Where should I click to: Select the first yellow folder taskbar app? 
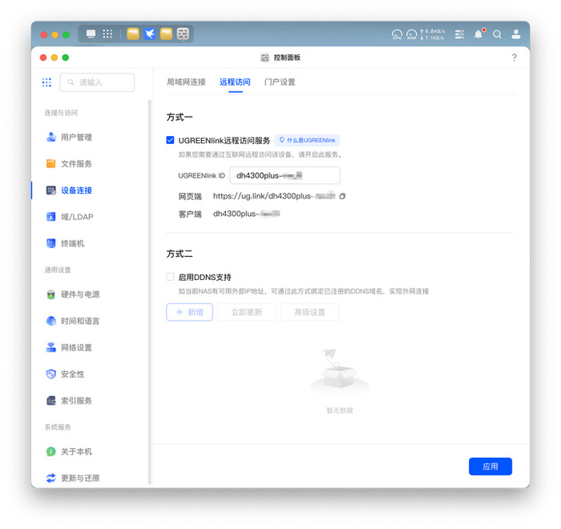coord(133,34)
